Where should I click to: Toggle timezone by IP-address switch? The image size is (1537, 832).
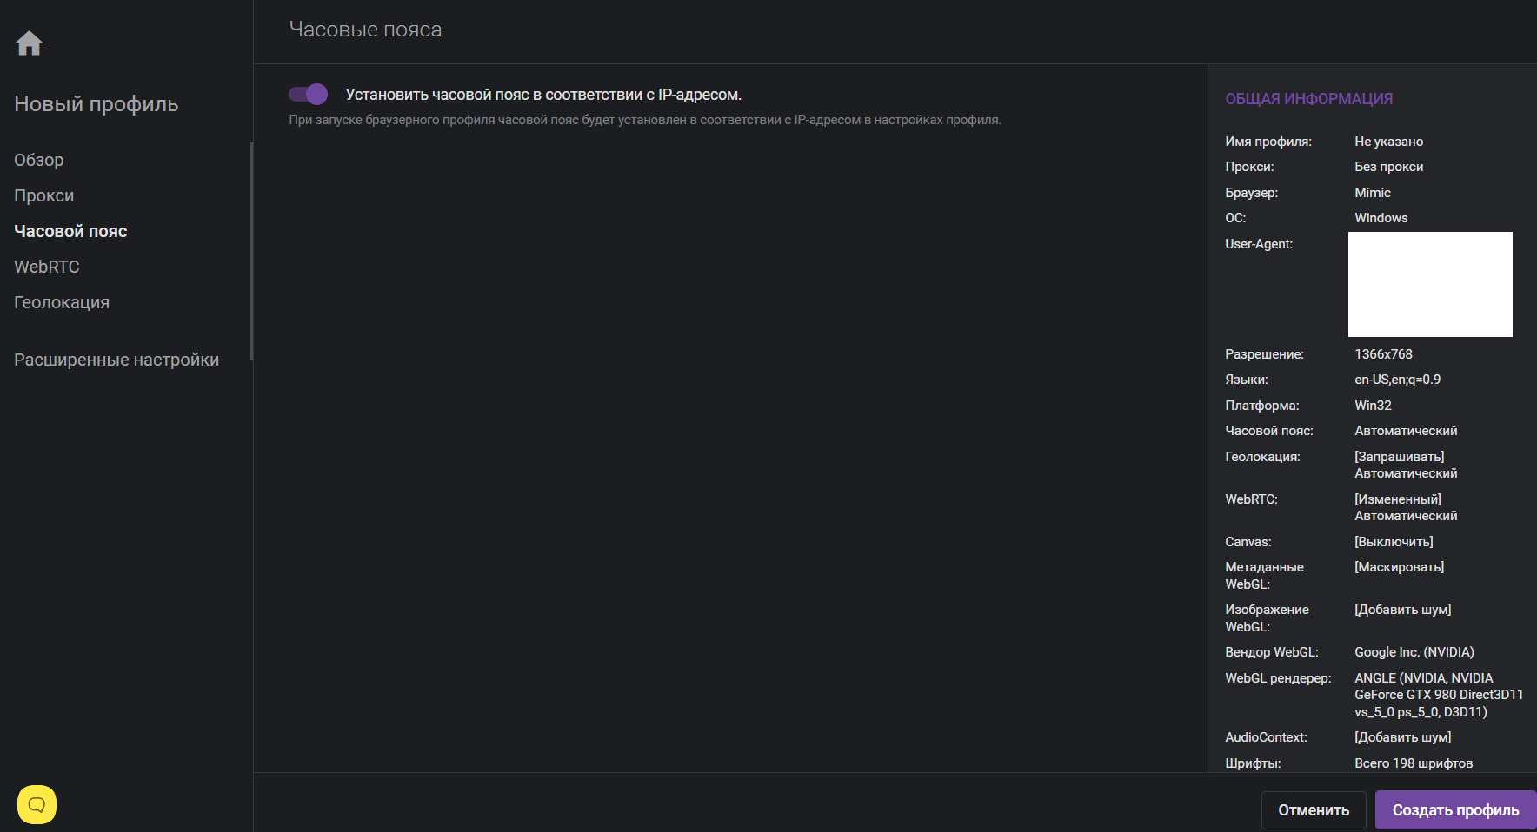click(308, 94)
